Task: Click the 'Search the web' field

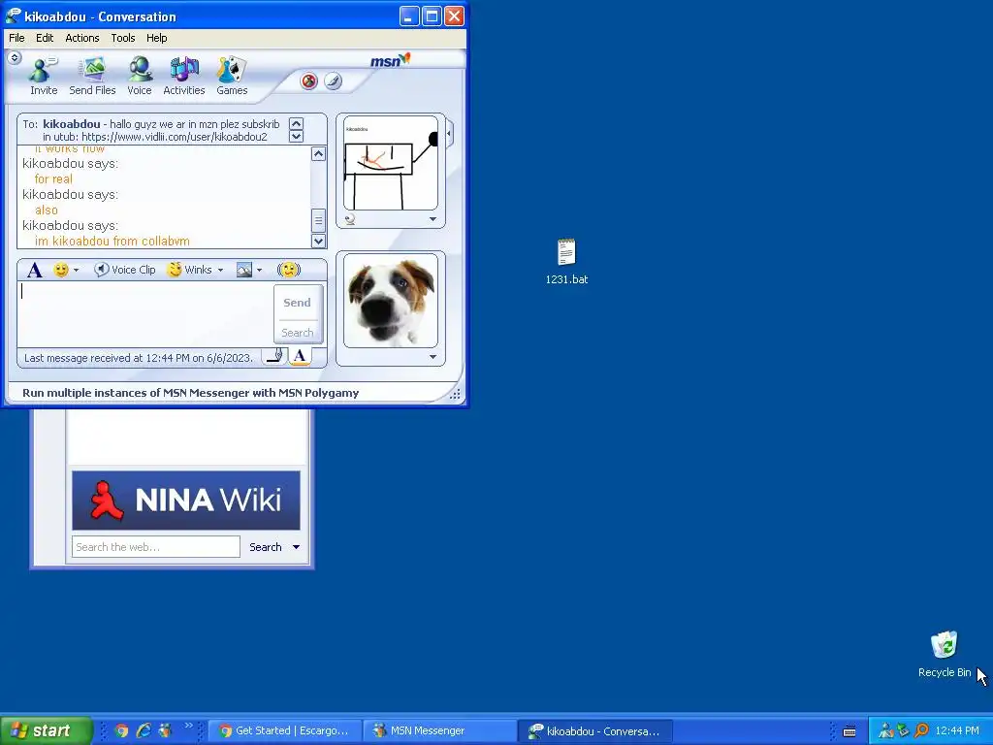Action: [156, 547]
